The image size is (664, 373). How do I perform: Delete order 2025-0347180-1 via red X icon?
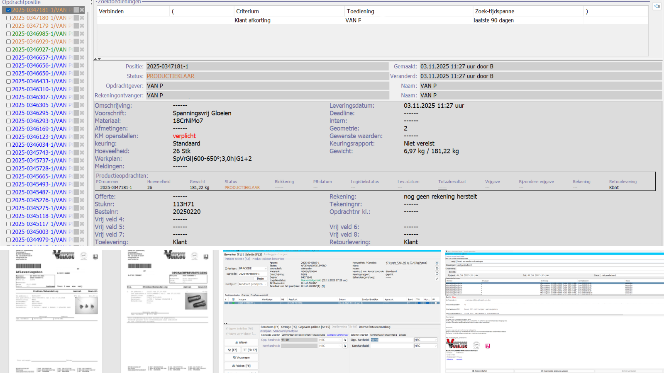pyautogui.click(x=81, y=18)
